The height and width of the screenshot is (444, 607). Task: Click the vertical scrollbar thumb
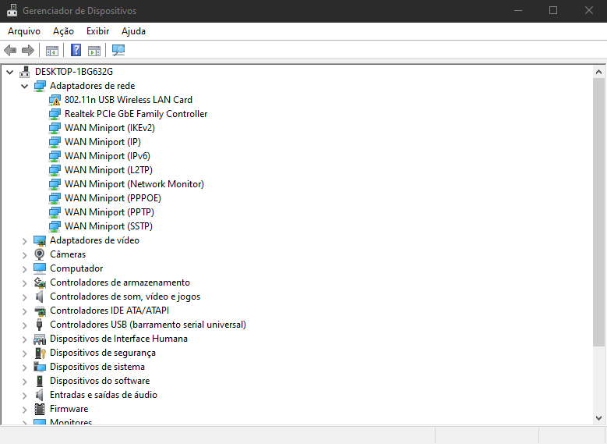[598, 212]
